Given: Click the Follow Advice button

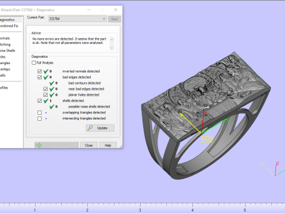Looking at the screenshot, I should click(56, 145).
